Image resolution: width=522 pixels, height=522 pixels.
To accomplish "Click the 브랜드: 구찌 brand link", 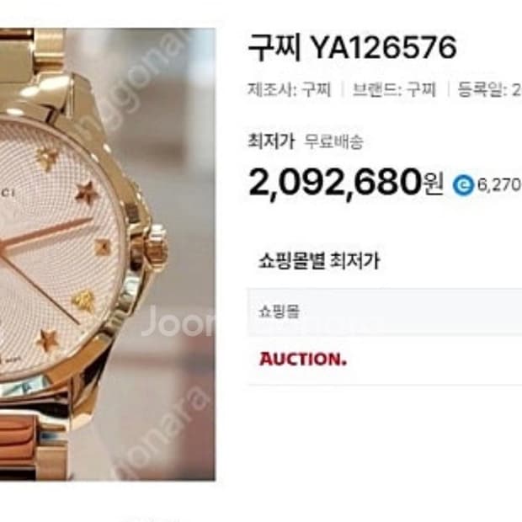I will click(x=394, y=89).
